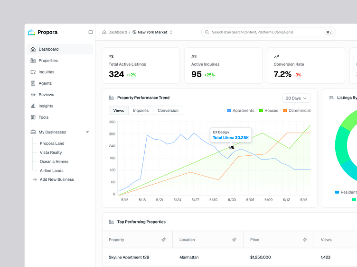357x267 pixels.
Task: Click the -3% change indicator
Action: pos(298,75)
